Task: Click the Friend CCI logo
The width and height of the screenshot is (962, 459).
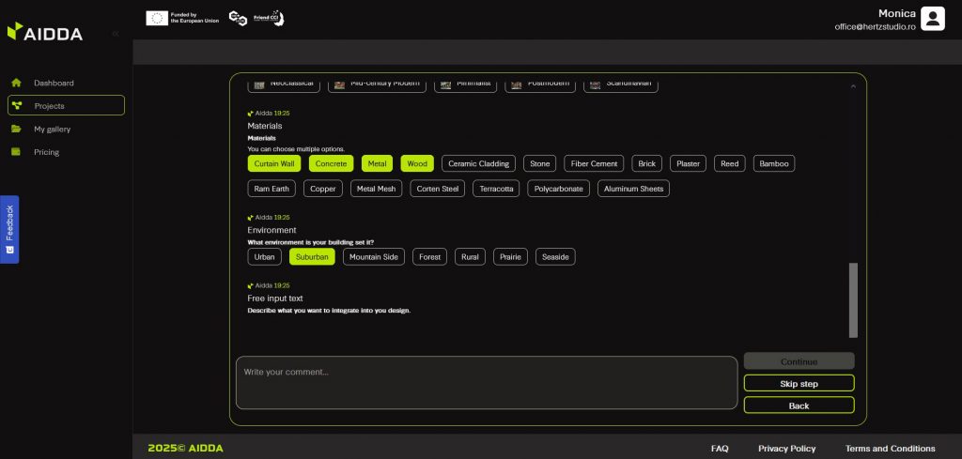Action: [269, 18]
